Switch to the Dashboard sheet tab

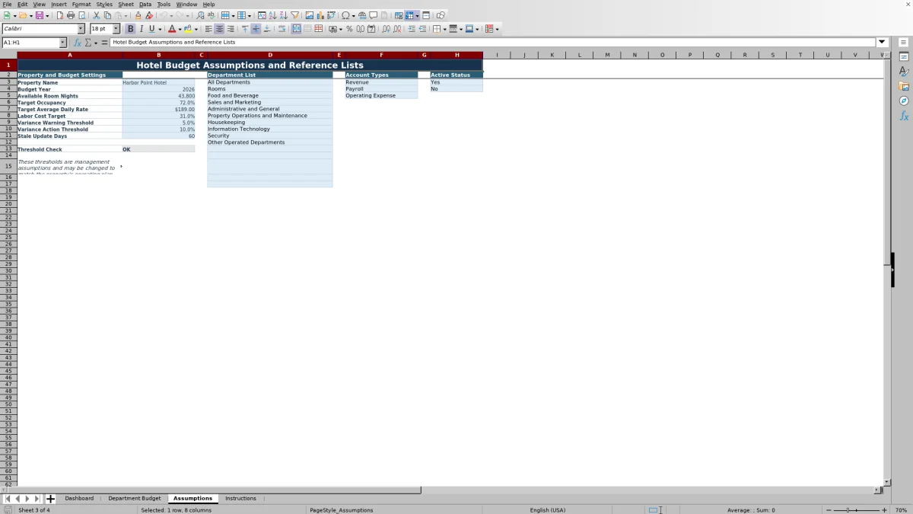(79, 499)
